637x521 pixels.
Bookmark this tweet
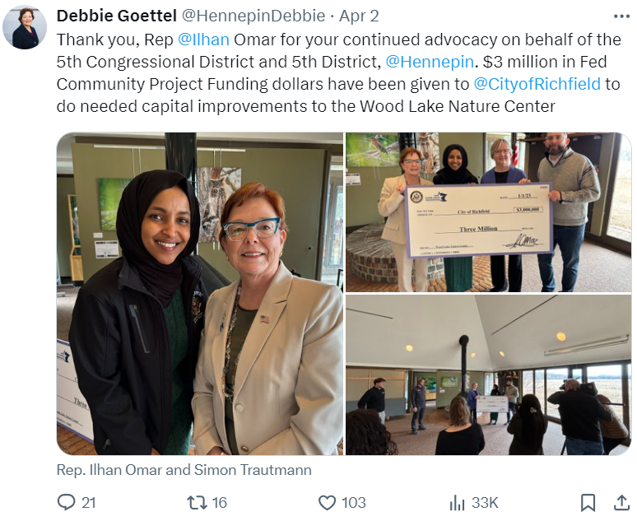588,502
